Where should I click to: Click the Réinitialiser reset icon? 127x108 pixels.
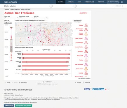[x=20, y=82]
